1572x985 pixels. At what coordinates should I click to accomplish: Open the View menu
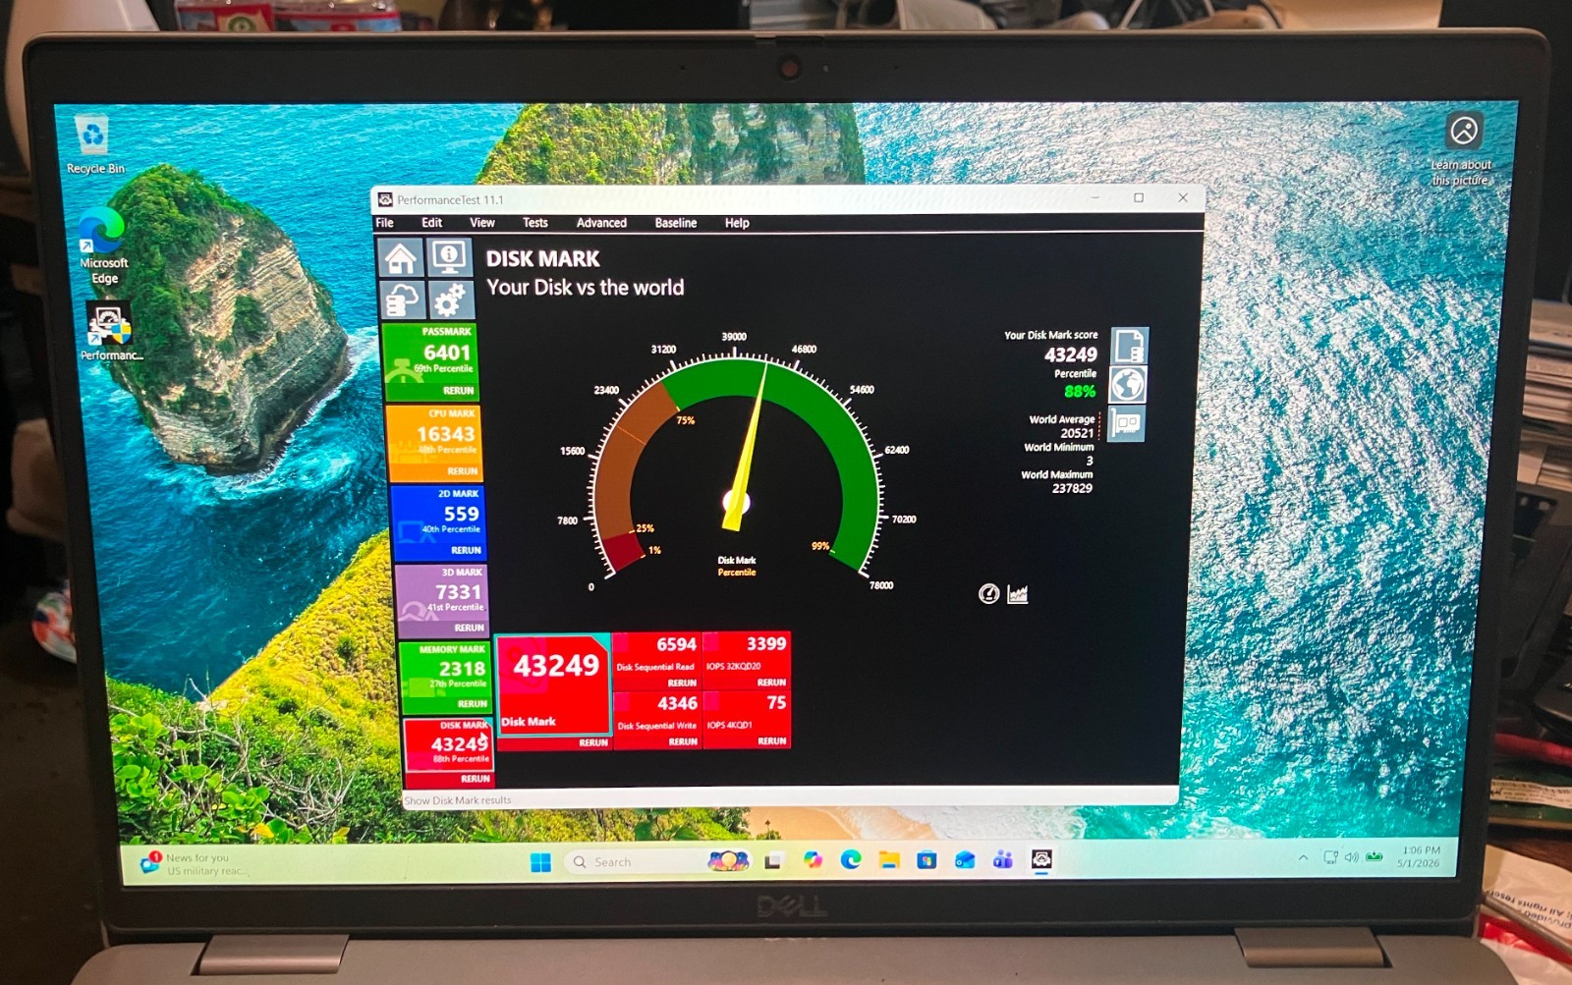coord(482,223)
